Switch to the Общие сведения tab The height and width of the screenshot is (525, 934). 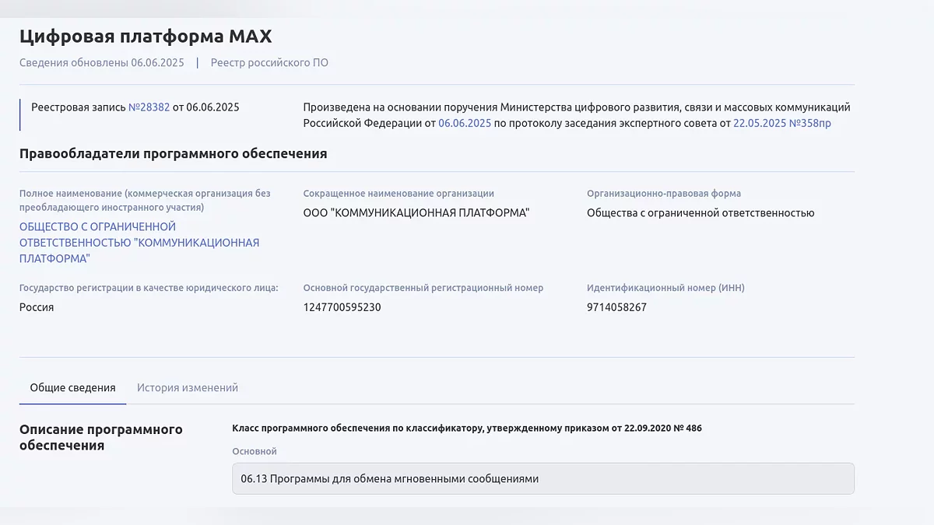[x=72, y=387]
